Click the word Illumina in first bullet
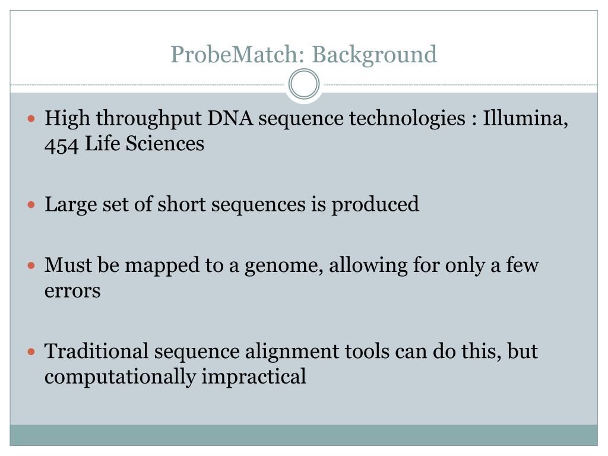The image size is (608, 456). tap(525, 118)
